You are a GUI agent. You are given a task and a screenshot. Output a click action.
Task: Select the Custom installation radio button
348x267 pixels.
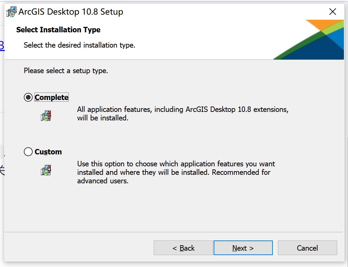point(28,152)
